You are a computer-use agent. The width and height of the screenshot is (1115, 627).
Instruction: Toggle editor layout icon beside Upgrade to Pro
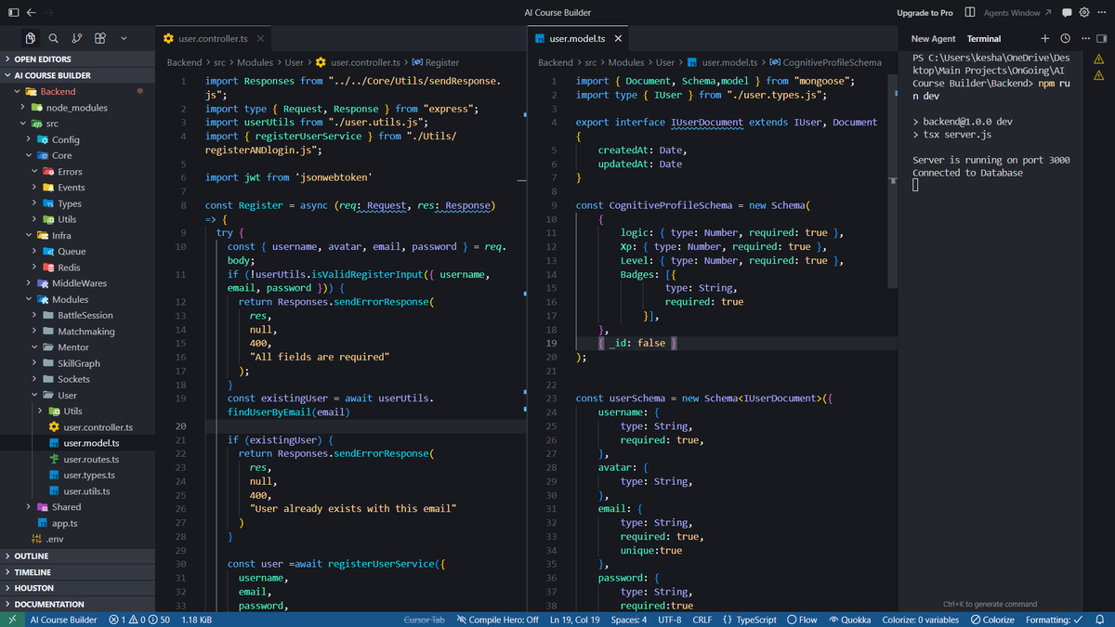[970, 13]
